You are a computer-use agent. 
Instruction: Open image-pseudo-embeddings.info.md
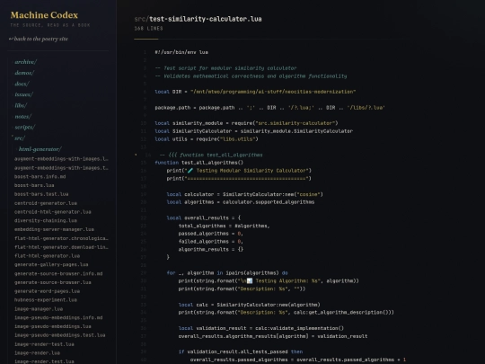(x=58, y=317)
